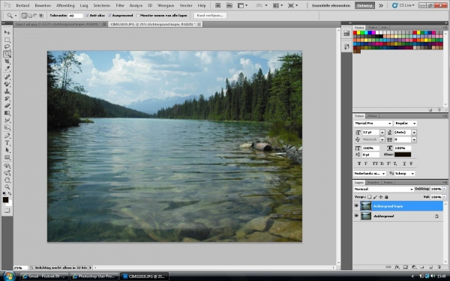Toggle the Aangrenzend checkbox

click(109, 16)
